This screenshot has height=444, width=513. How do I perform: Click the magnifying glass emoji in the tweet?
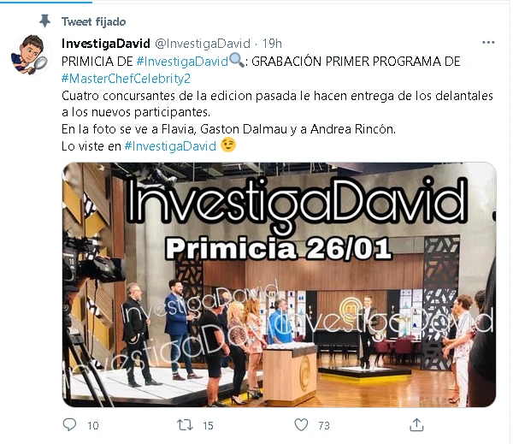click(236, 61)
